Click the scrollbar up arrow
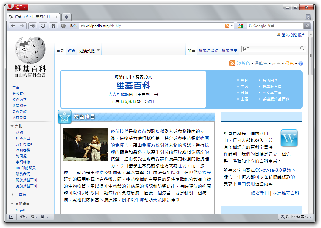 click(x=311, y=34)
